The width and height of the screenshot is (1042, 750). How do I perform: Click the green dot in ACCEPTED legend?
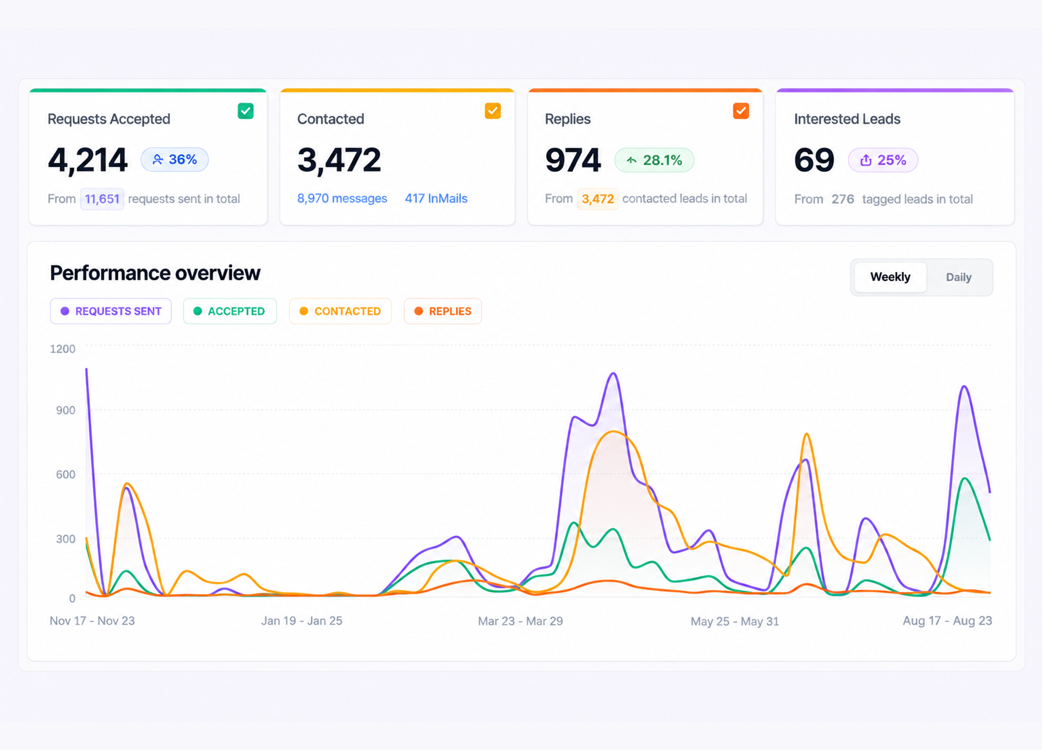click(198, 311)
